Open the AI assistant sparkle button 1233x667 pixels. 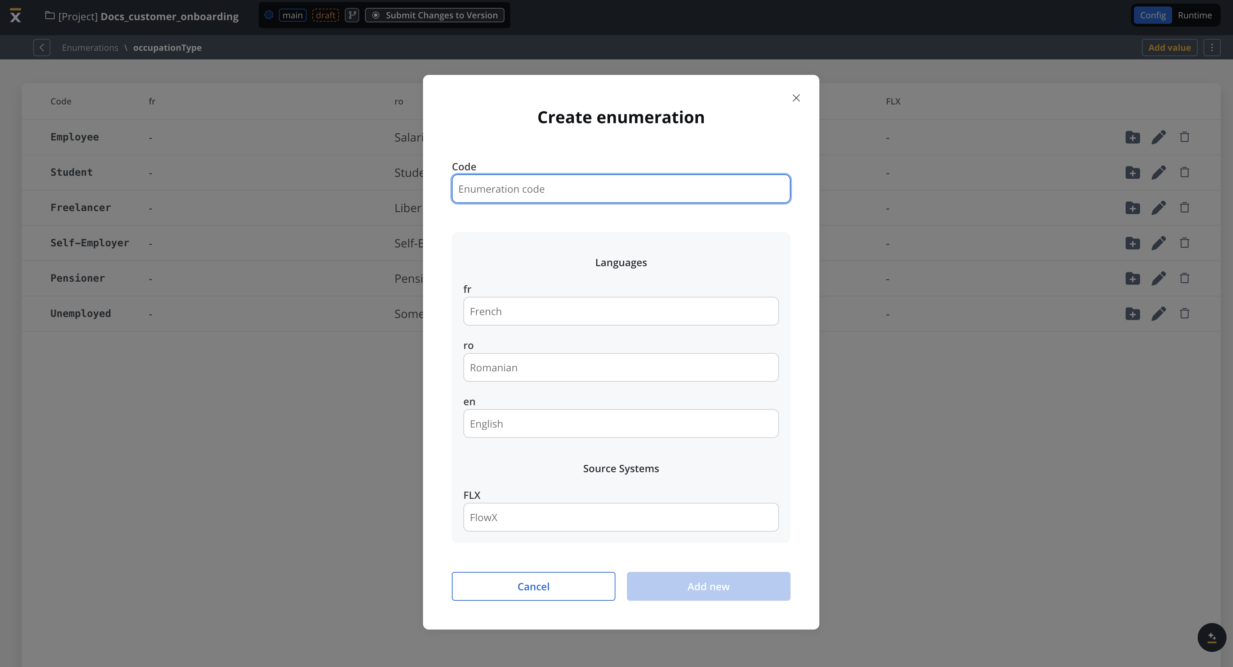[1211, 637]
